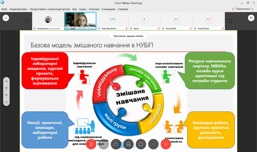Viewport: 257px width, 152px height.
Task: Open the Вид menu
Action: tap(75, 9)
